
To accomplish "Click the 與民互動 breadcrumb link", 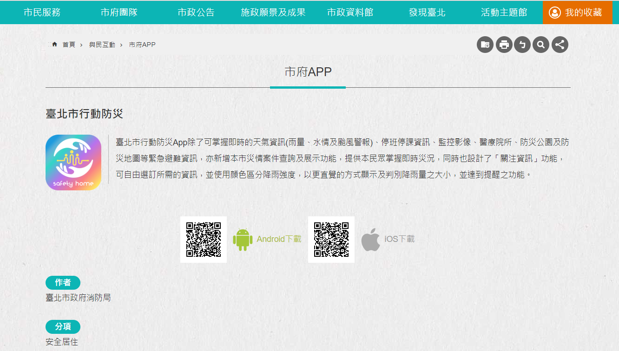I will tap(102, 45).
